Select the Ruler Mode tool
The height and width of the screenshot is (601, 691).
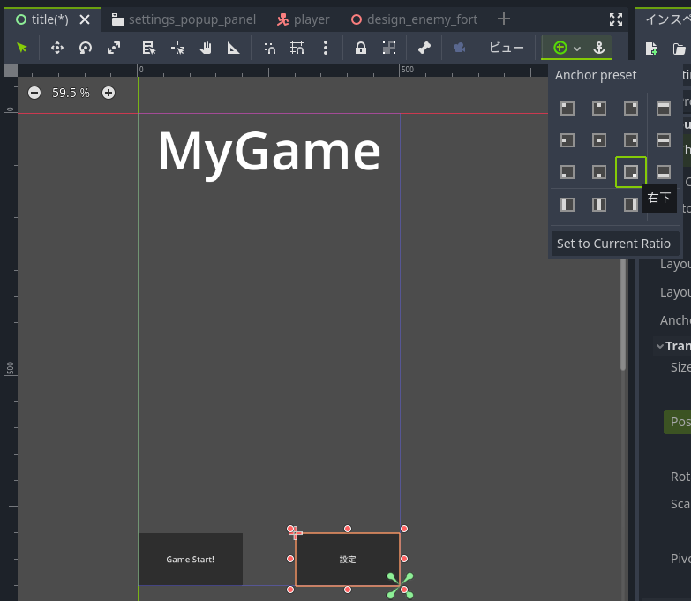[x=233, y=48]
